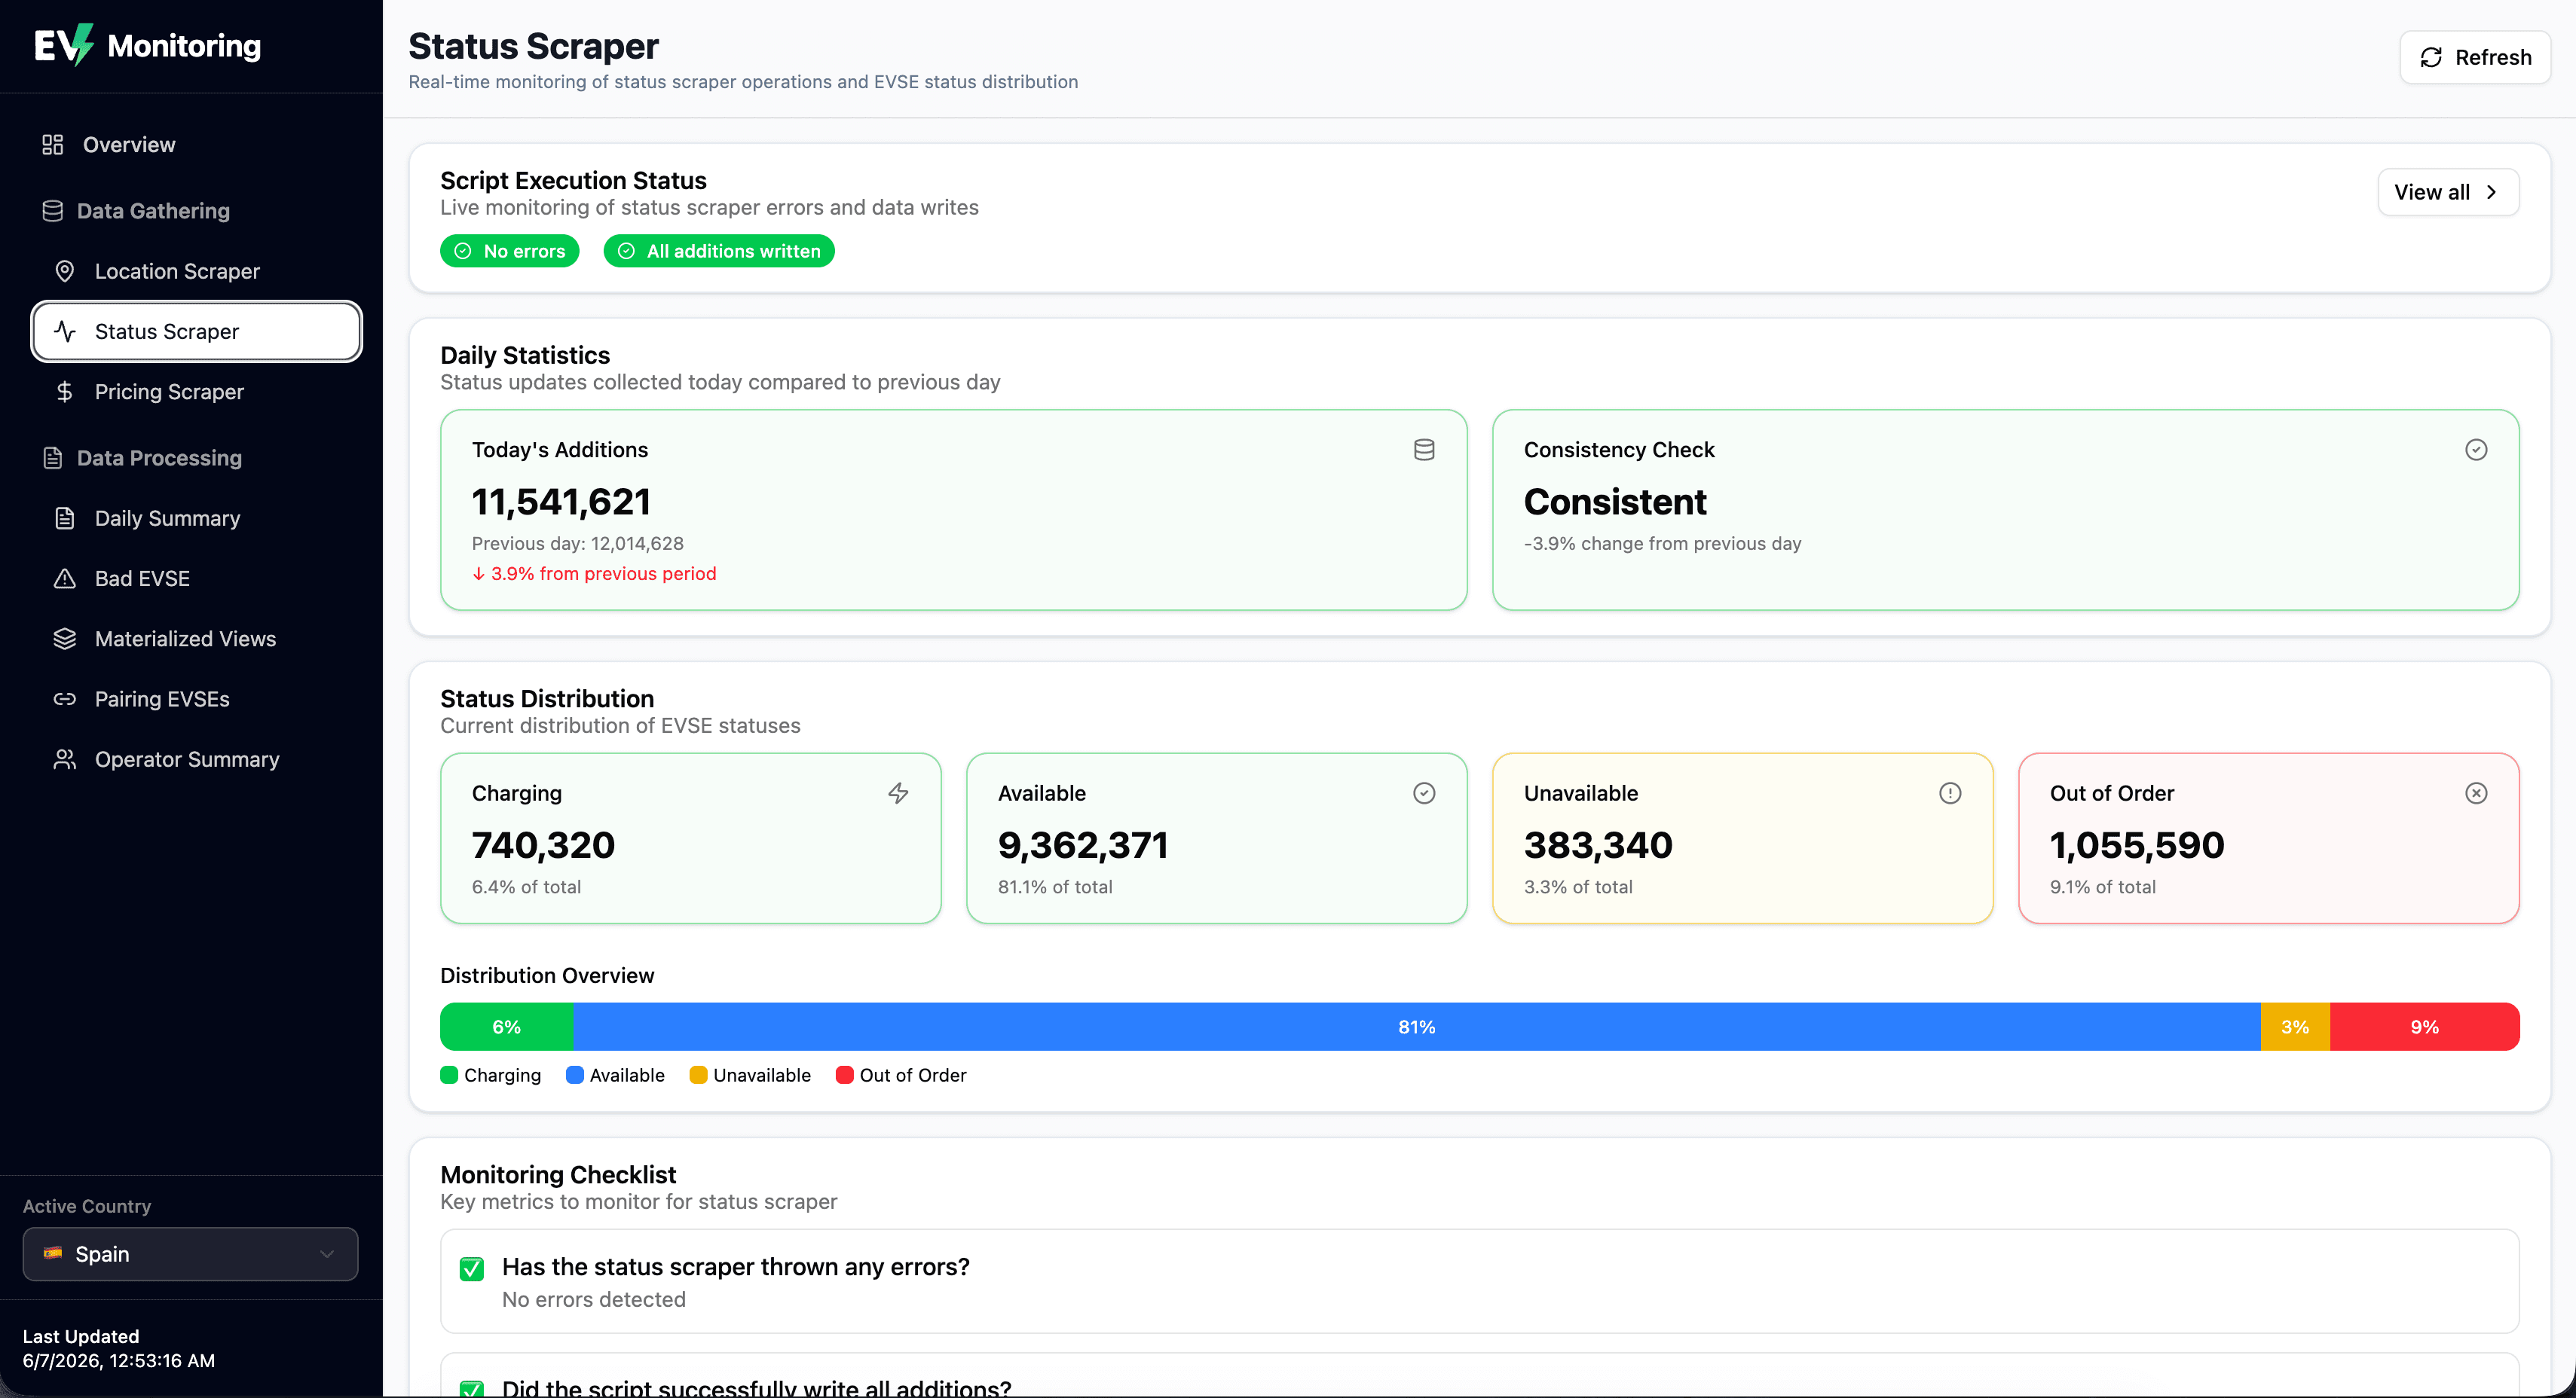Click the Last Updated timestamp

119,1360
